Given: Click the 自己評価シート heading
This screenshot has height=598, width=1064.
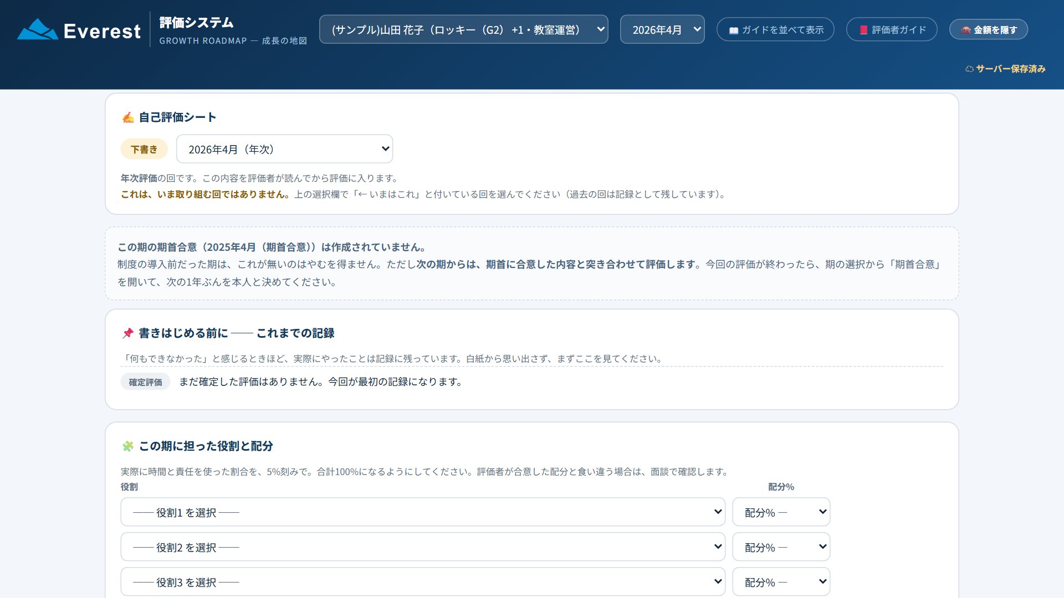Looking at the screenshot, I should click(x=177, y=117).
